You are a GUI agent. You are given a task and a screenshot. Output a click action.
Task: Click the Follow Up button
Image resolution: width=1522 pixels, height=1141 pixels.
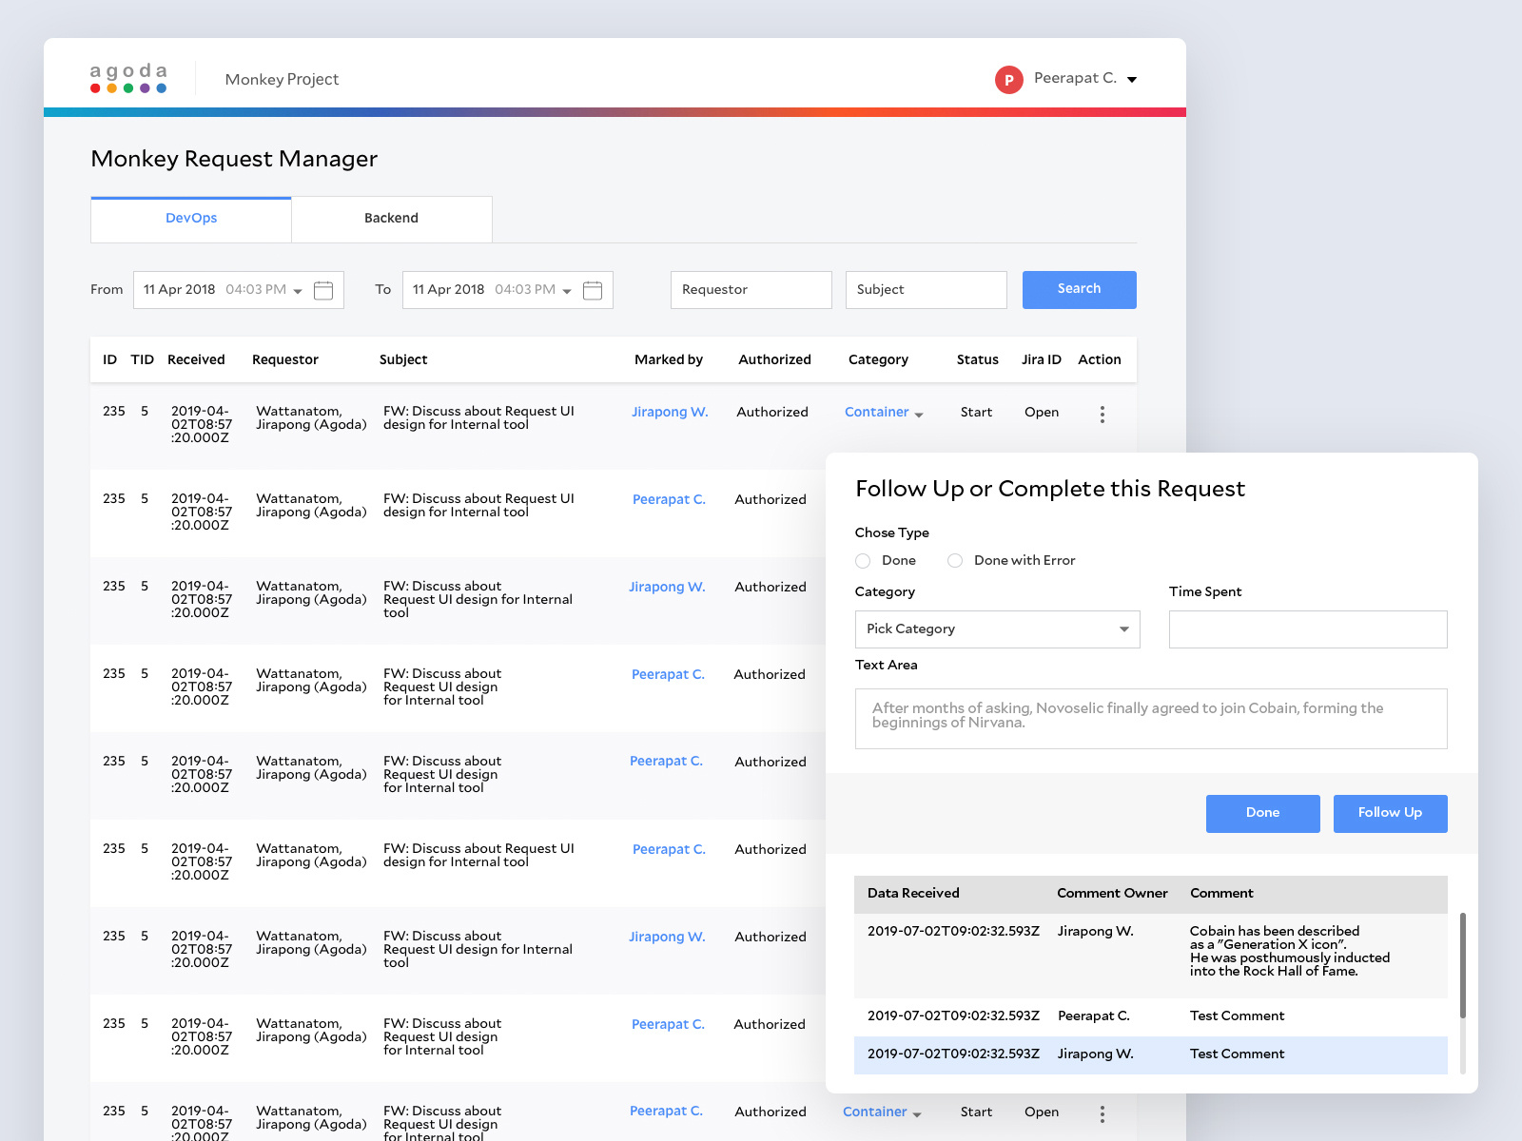pyautogui.click(x=1390, y=813)
